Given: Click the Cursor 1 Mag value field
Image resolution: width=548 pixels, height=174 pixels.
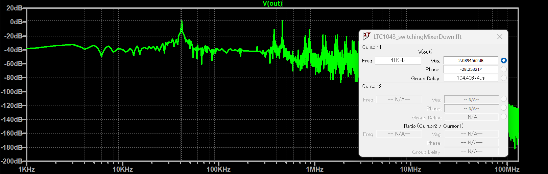Looking at the screenshot, I should [471, 60].
